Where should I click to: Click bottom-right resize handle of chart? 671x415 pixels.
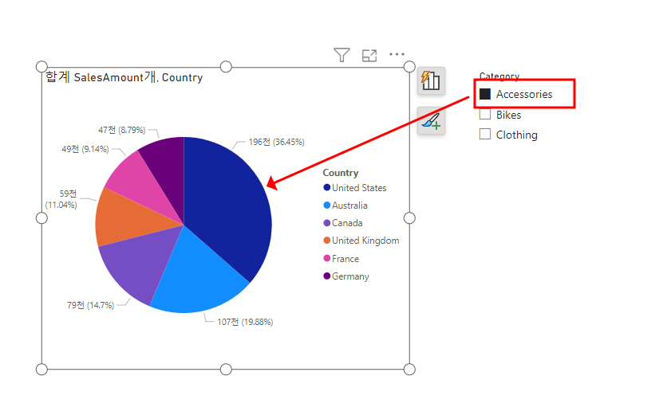coord(409,370)
